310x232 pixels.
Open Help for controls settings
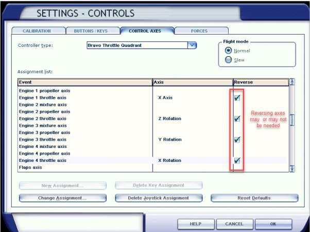pos(196,224)
